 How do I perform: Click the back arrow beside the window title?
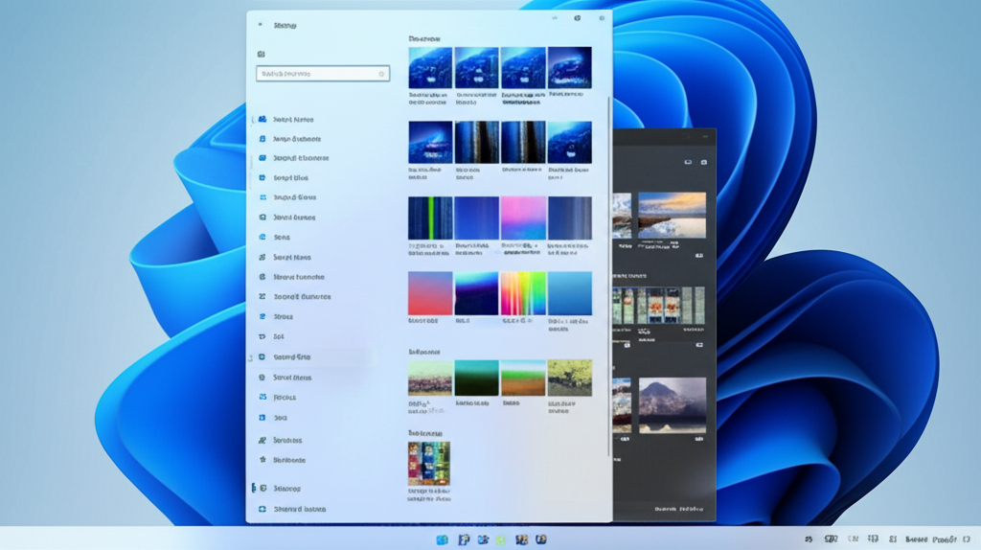coord(260,25)
